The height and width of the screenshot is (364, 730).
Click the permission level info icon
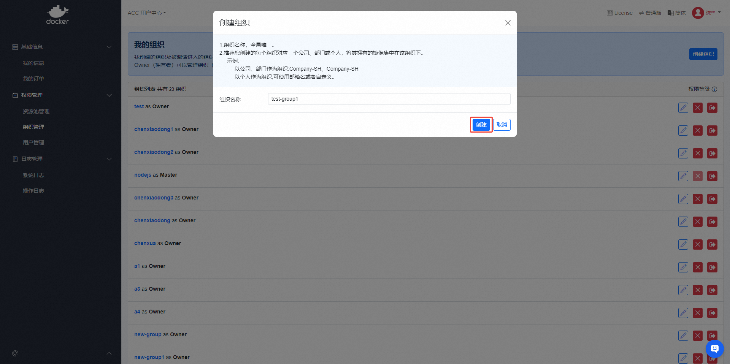click(714, 89)
